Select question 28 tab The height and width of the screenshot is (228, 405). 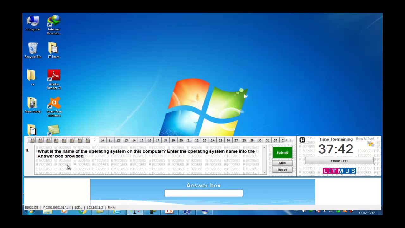[244, 140]
